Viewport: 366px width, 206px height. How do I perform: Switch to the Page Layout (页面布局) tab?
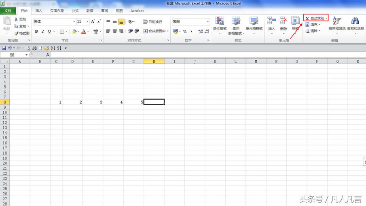tap(57, 11)
